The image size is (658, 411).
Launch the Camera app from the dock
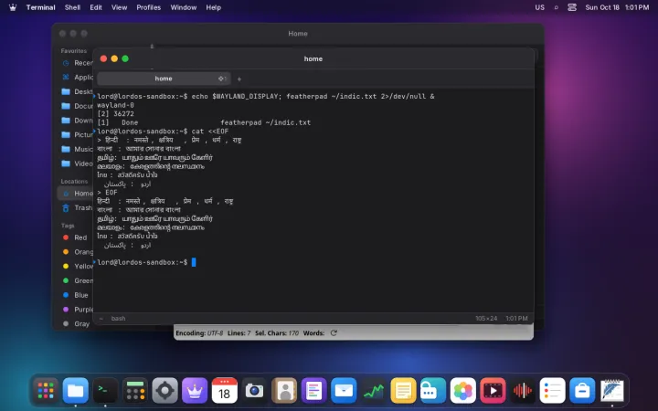[254, 391]
